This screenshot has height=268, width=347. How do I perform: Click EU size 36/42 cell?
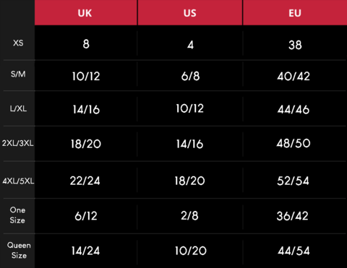293,216
